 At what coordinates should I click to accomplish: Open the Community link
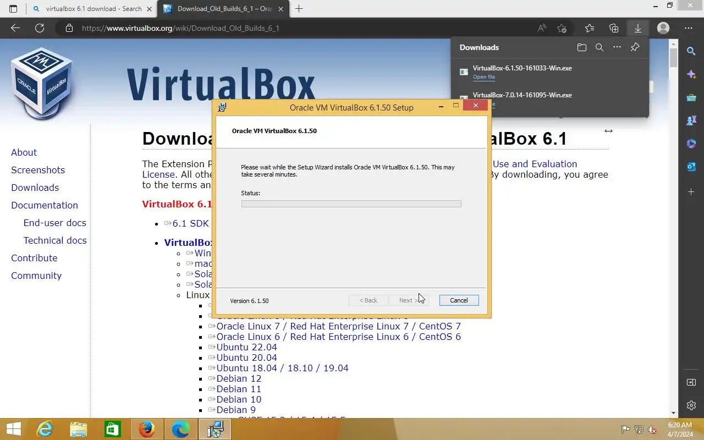pos(36,276)
